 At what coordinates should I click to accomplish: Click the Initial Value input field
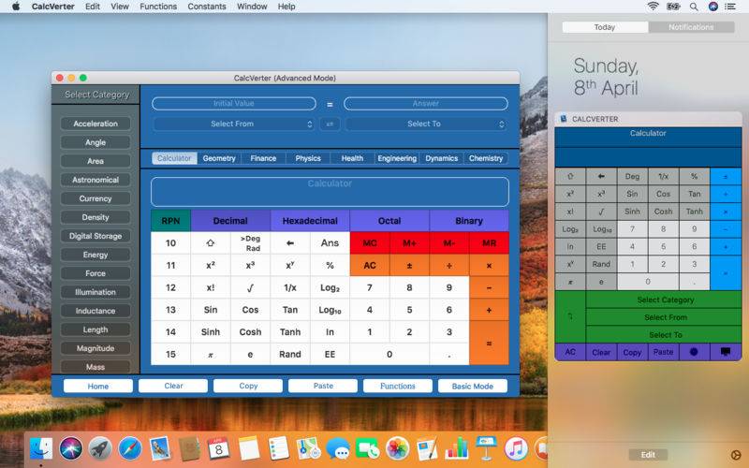click(233, 103)
